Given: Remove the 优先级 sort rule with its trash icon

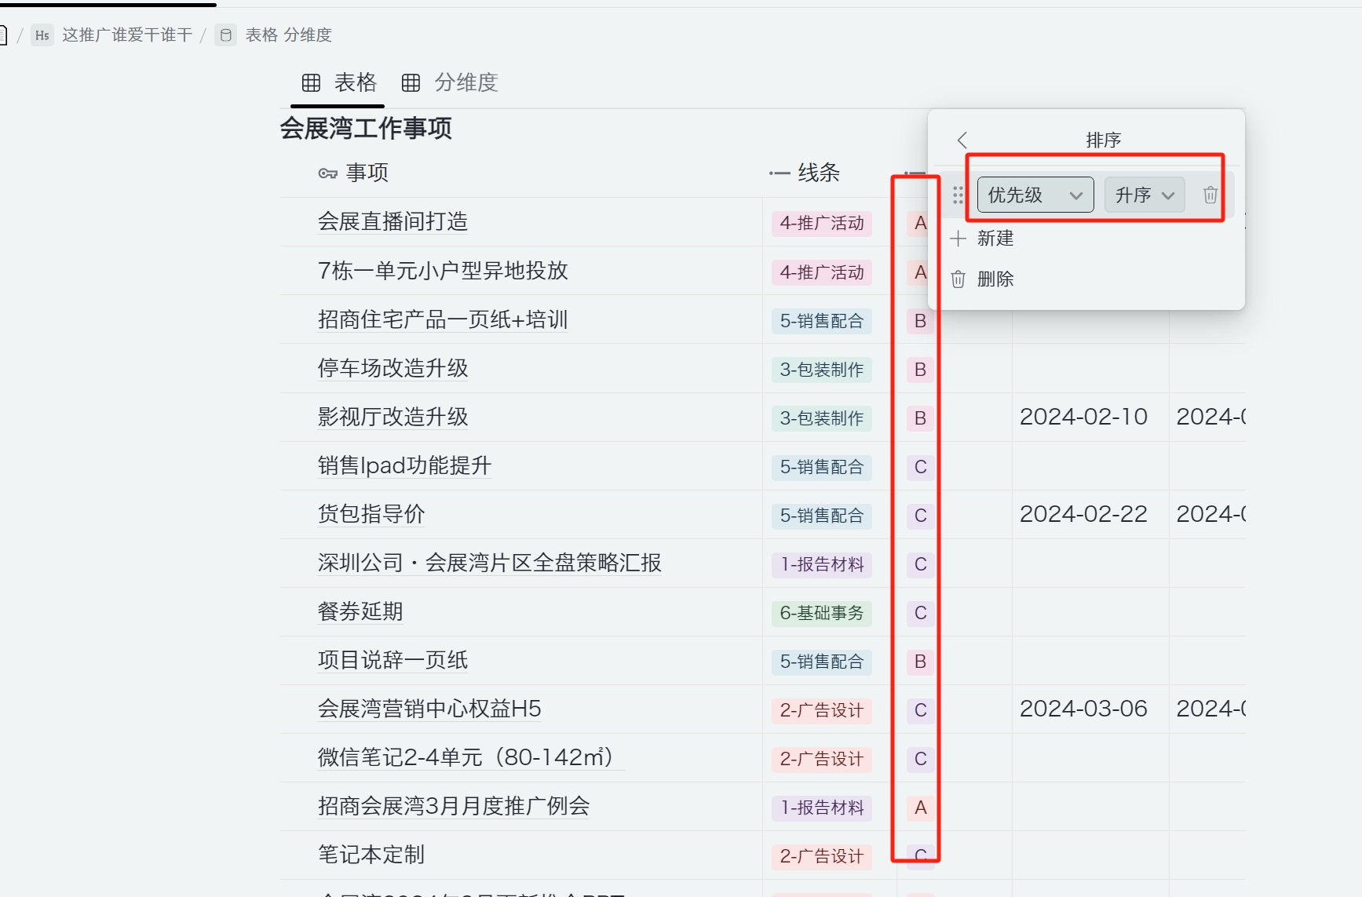Looking at the screenshot, I should tap(1210, 195).
